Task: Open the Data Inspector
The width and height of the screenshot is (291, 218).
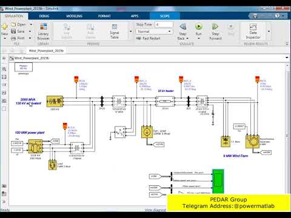Action: [x=253, y=31]
